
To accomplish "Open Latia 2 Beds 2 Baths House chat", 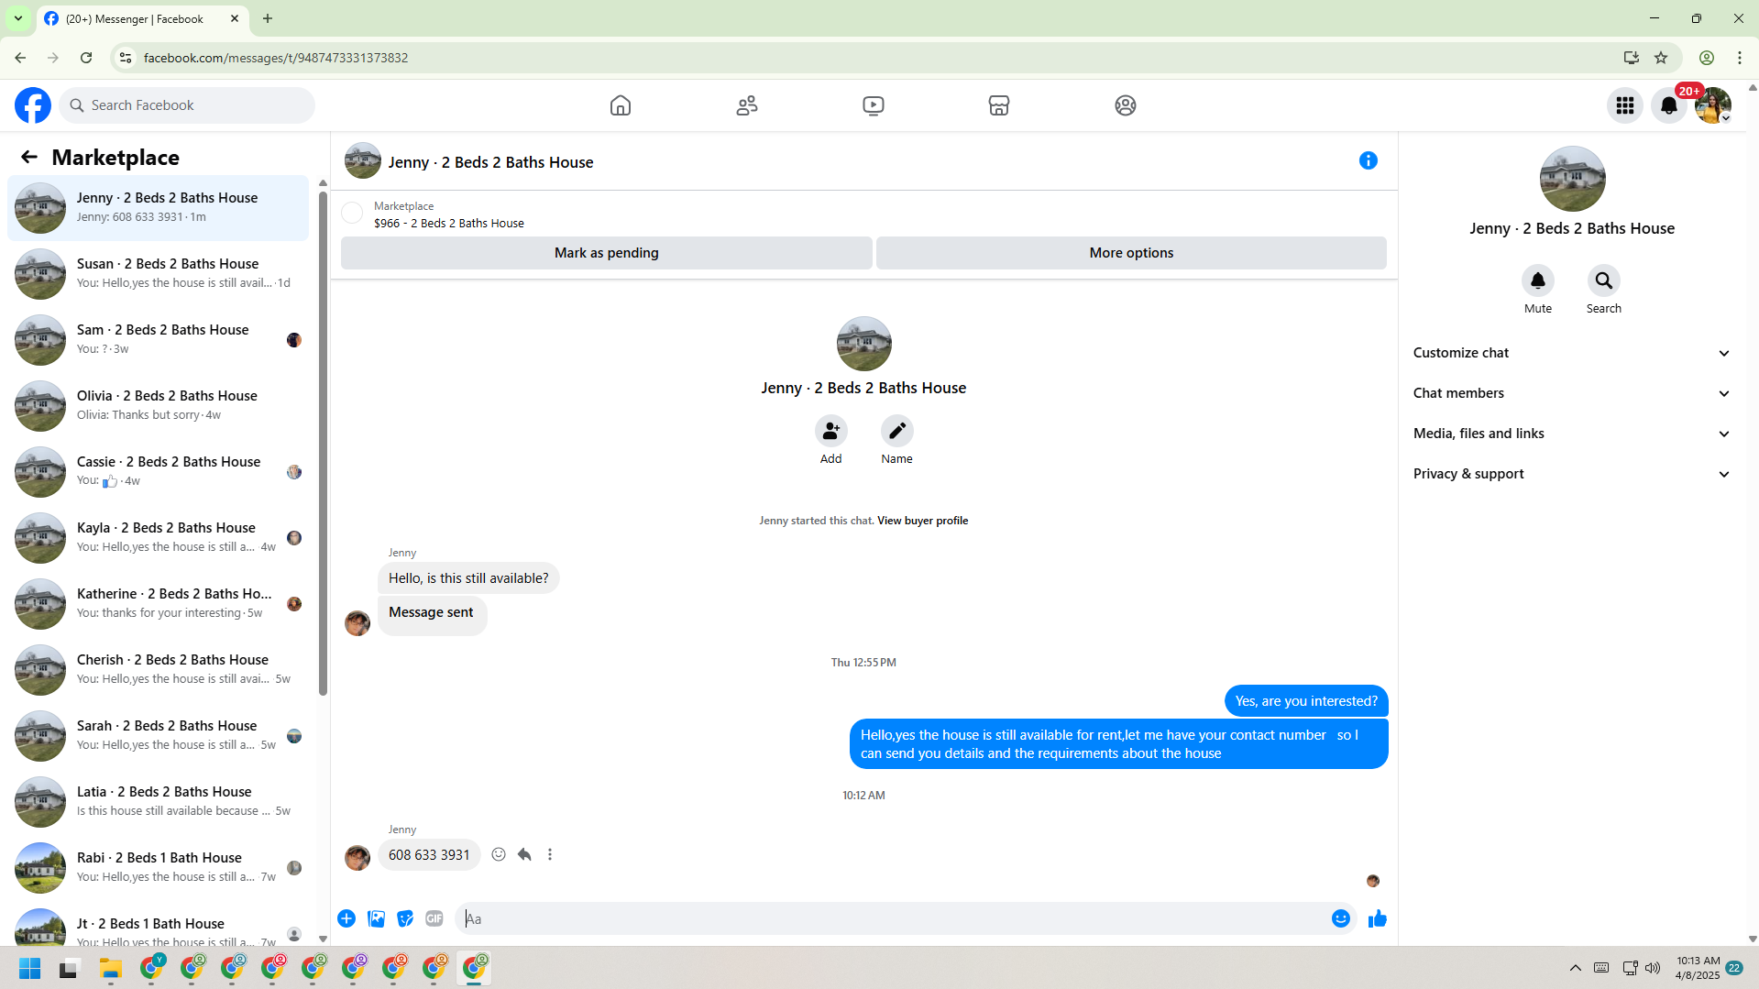I will [159, 802].
